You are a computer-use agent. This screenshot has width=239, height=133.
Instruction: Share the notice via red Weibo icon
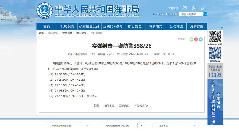coord(196,39)
